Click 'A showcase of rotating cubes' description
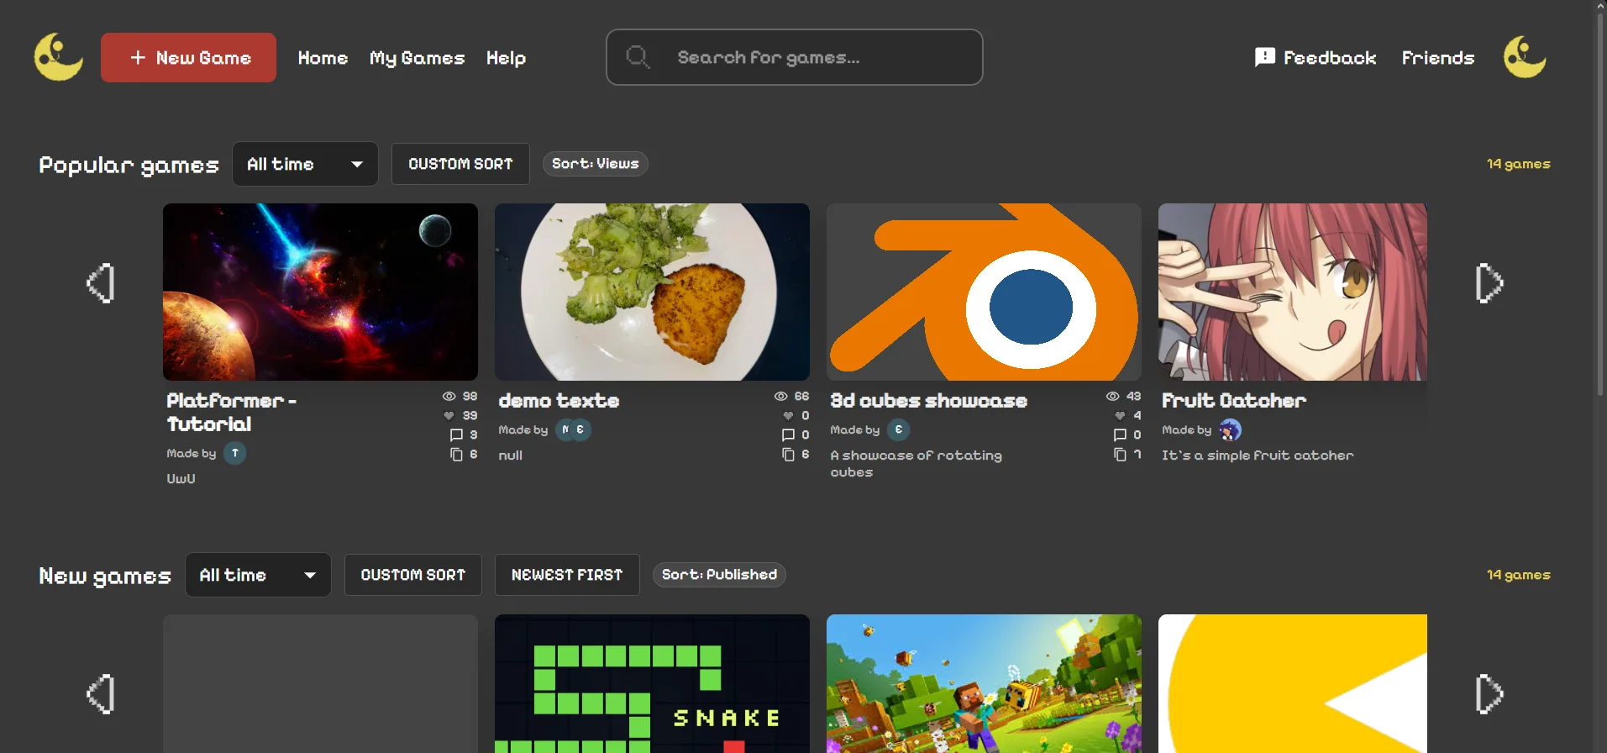Image resolution: width=1607 pixels, height=753 pixels. (916, 463)
